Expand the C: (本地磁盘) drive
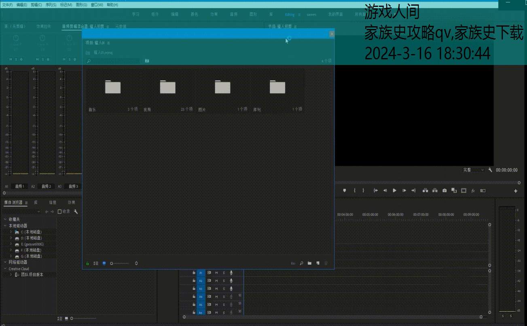This screenshot has width=527, height=326. tap(11, 232)
